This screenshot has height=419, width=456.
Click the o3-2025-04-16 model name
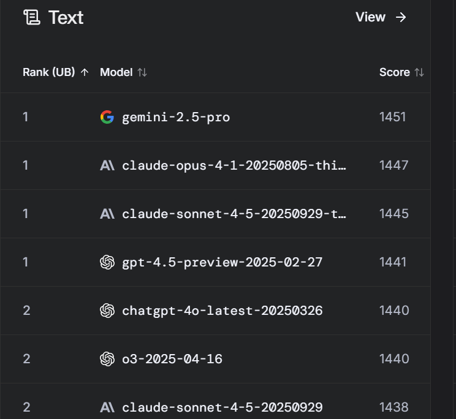[x=172, y=359]
